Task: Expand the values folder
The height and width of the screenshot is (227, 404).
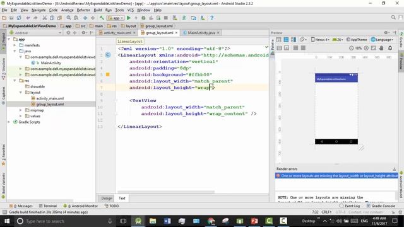Action: pos(21,116)
